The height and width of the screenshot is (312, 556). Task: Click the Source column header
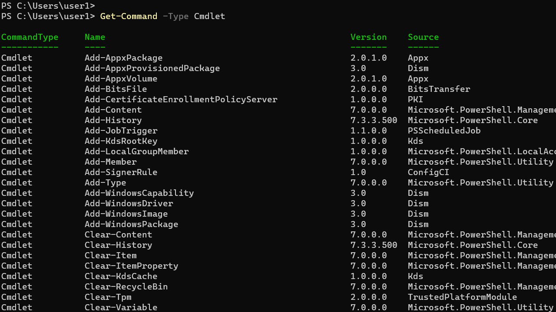[423, 37]
